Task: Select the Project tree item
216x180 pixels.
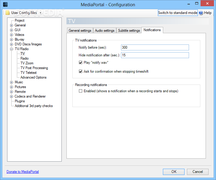Action: (20, 20)
